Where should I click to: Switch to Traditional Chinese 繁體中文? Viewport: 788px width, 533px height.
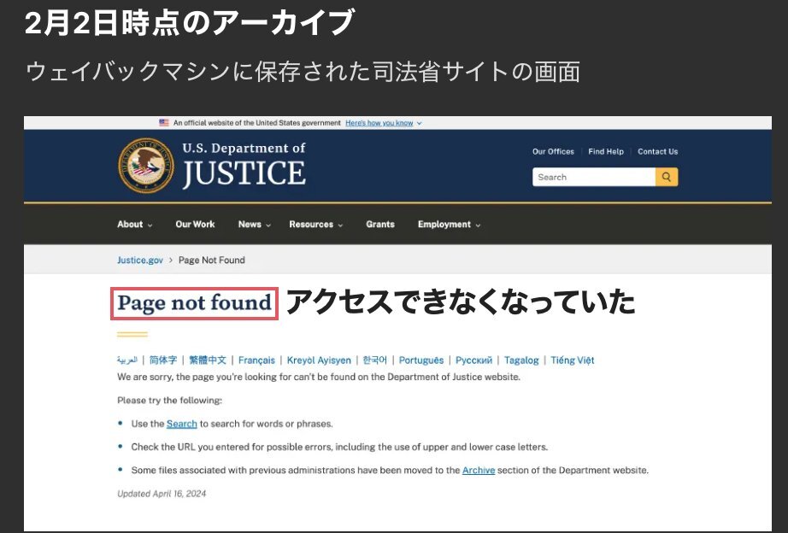pyautogui.click(x=208, y=360)
